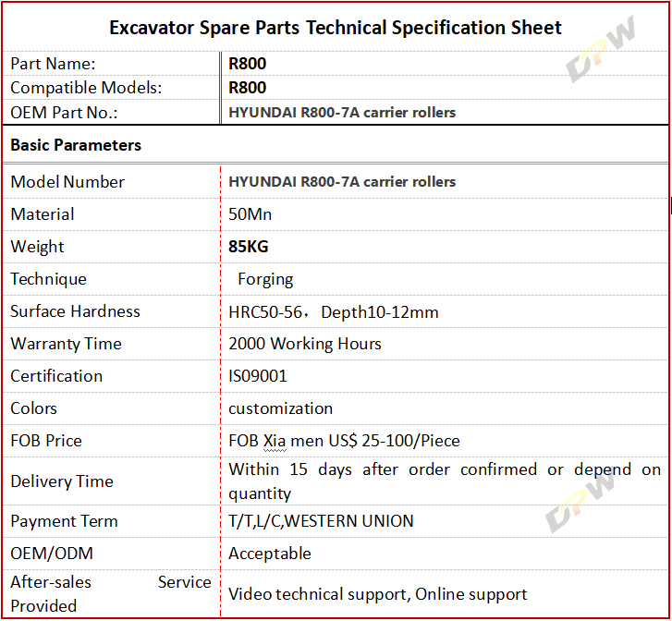Select the 'Material' label

[43, 214]
